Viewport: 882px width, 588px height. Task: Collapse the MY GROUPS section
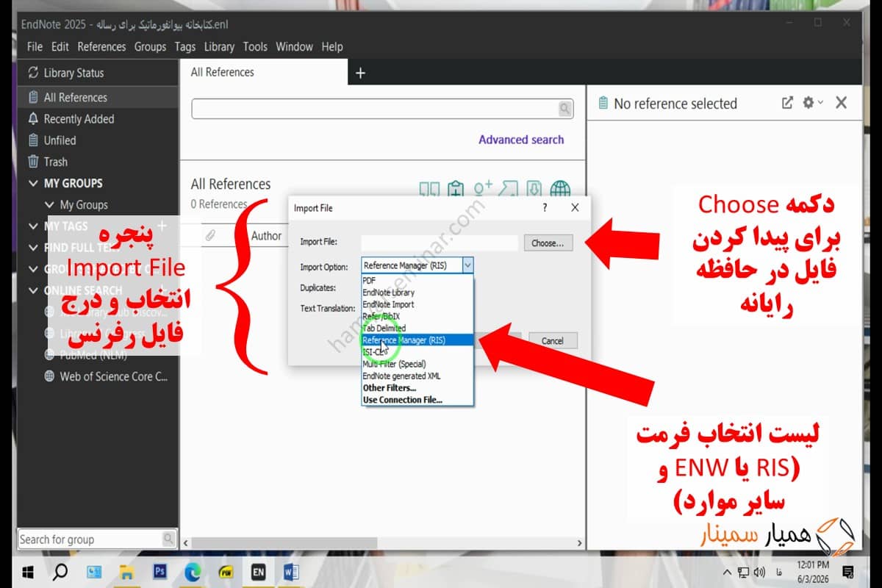(33, 183)
